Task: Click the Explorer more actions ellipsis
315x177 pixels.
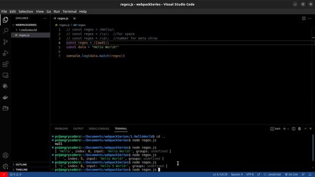Action: (x=45, y=18)
